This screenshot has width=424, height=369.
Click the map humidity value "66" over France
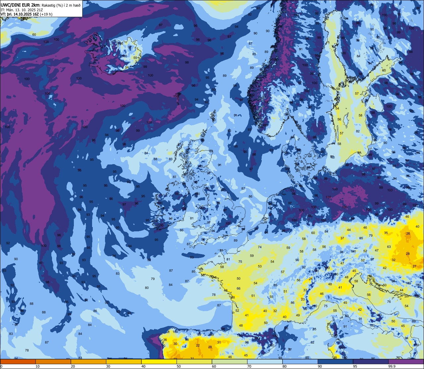(238, 289)
